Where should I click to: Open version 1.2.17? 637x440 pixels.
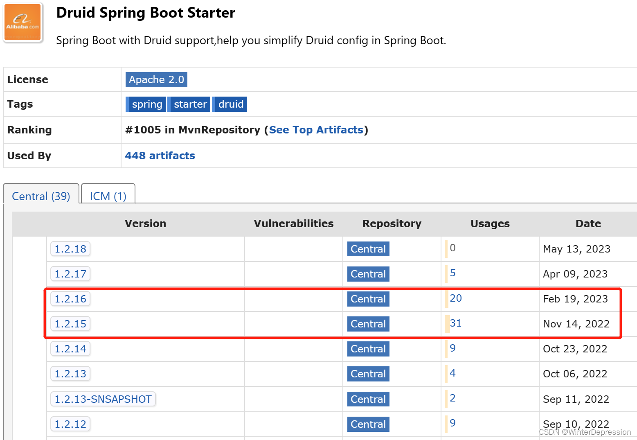click(x=70, y=274)
